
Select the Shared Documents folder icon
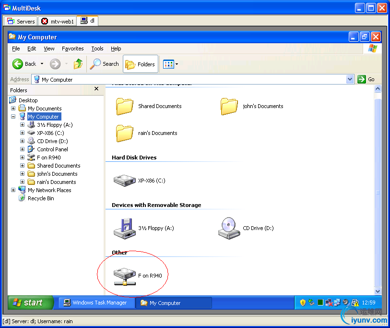pyautogui.click(x=124, y=106)
